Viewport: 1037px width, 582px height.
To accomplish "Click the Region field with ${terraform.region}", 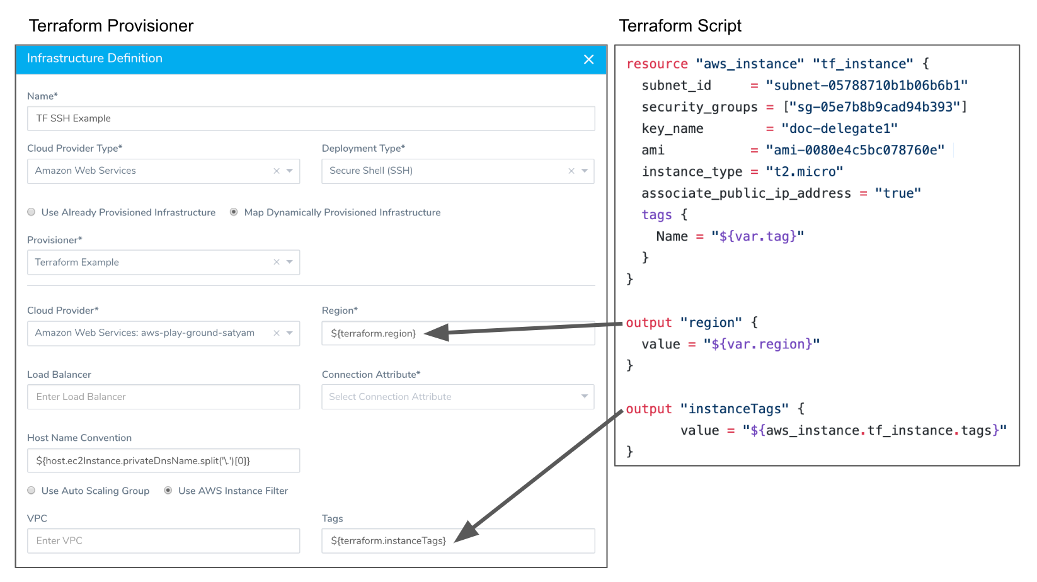I will coord(458,333).
